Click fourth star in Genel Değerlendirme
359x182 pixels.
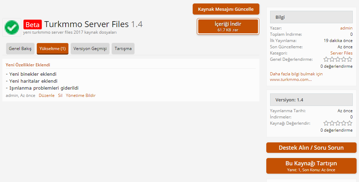(x=344, y=59)
